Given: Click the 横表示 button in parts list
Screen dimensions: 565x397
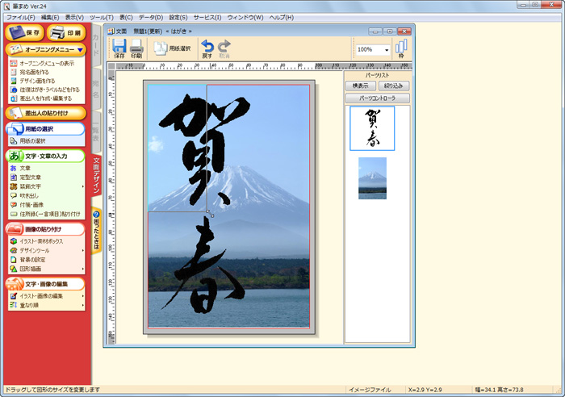Looking at the screenshot, I should 360,85.
